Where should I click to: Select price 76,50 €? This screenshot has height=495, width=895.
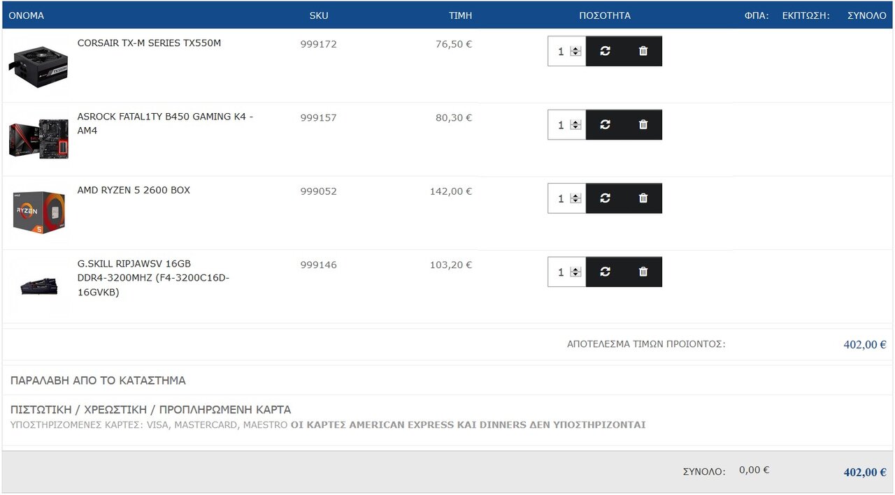pos(454,44)
